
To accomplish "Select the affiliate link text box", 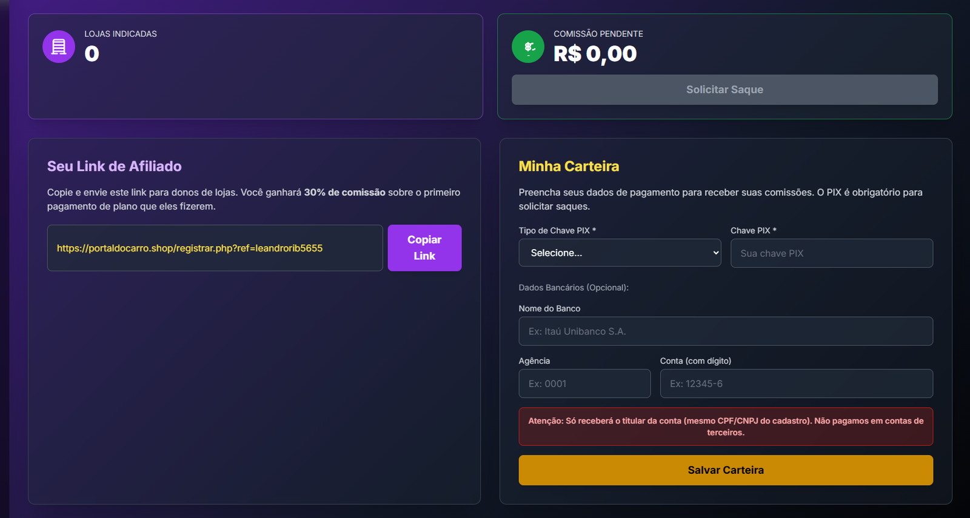I will (x=215, y=248).
